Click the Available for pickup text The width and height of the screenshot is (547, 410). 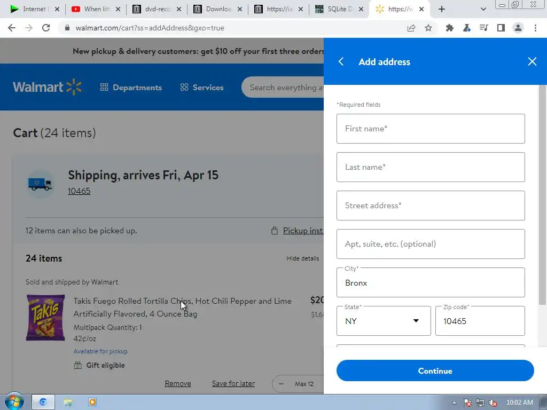click(100, 351)
